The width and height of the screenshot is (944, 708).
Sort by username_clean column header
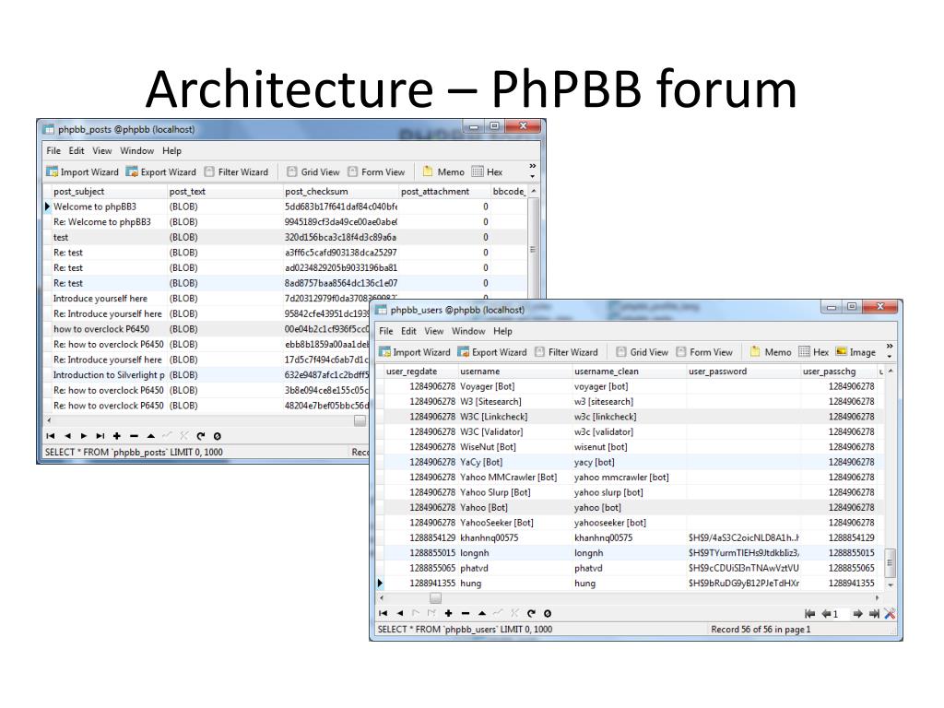pyautogui.click(x=629, y=372)
